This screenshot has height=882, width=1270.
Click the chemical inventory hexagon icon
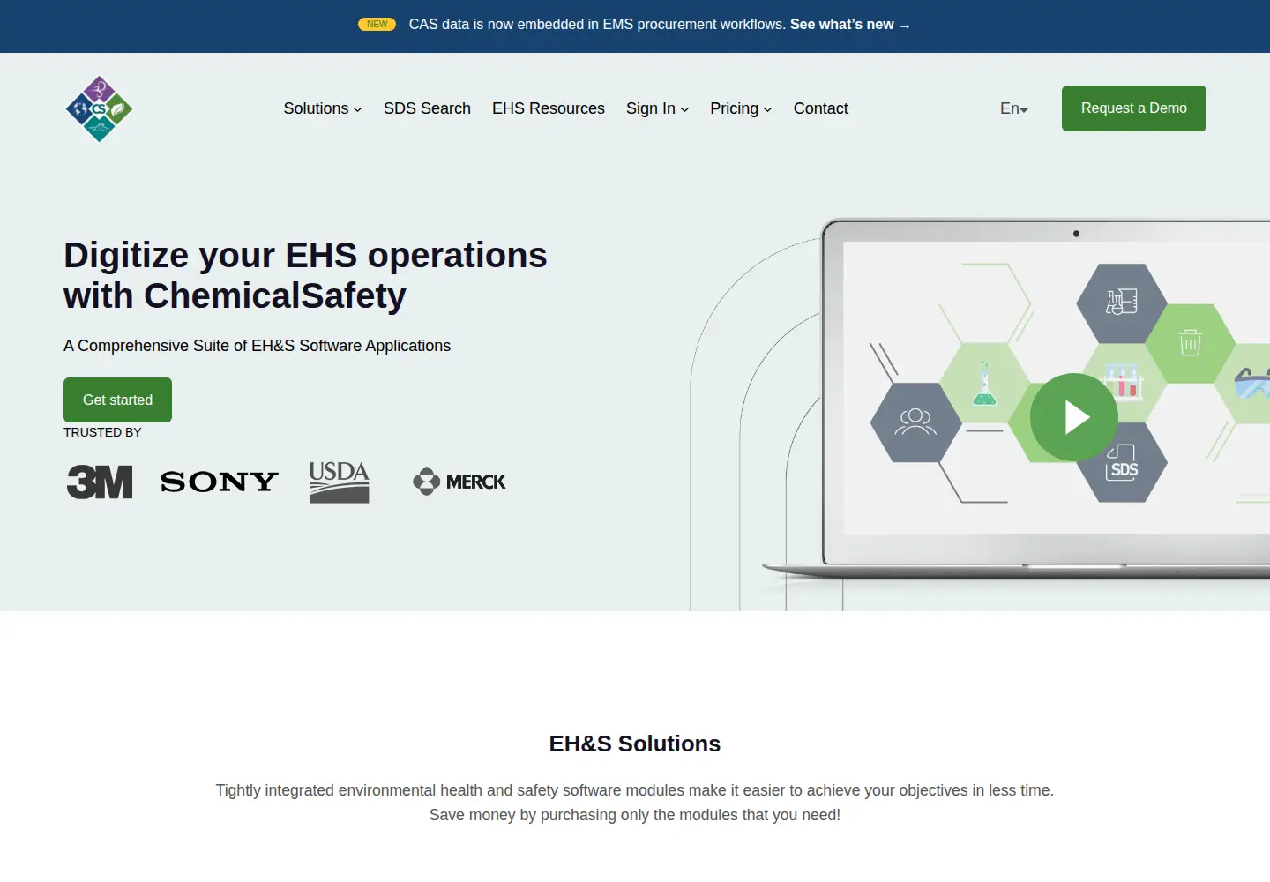[1122, 303]
